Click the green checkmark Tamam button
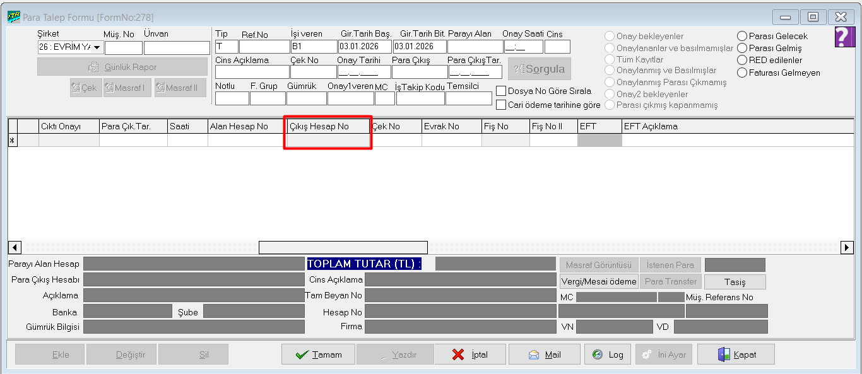The width and height of the screenshot is (862, 374). (x=318, y=354)
